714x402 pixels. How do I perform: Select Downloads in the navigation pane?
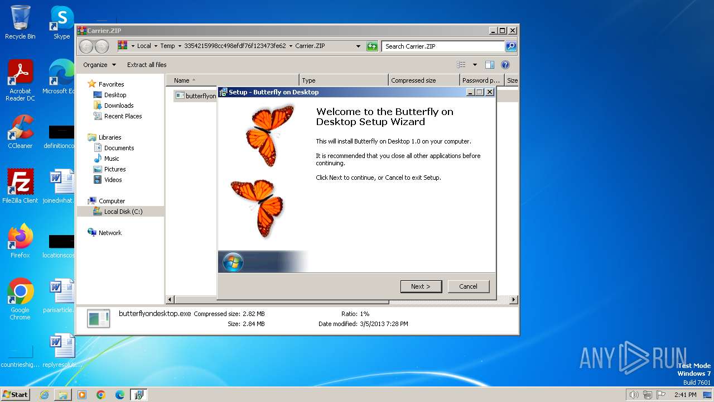point(118,106)
